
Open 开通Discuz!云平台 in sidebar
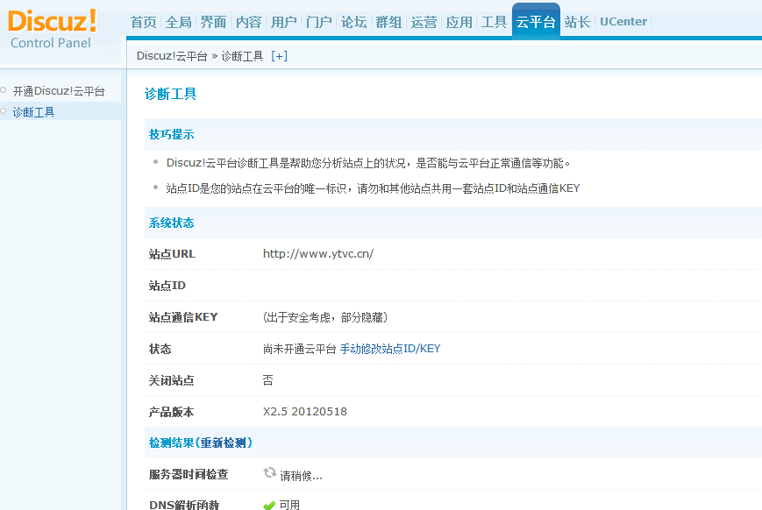59,91
